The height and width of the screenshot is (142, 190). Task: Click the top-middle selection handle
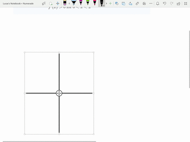tap(59, 52)
